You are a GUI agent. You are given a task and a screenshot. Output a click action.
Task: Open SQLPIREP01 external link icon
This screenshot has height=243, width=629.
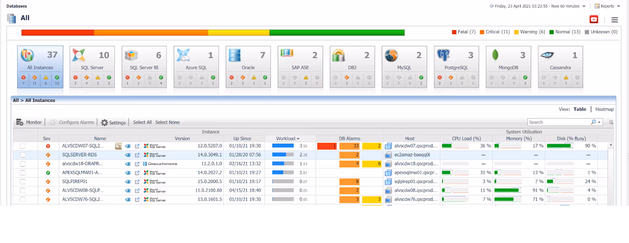[137, 182]
